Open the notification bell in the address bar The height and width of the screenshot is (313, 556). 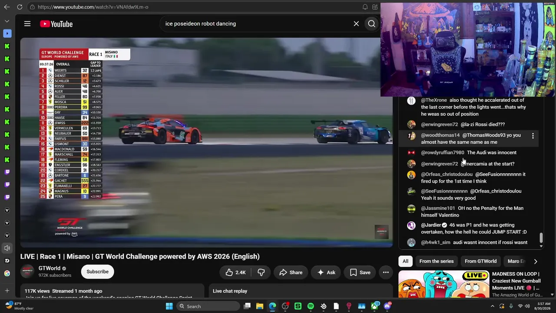(365, 7)
